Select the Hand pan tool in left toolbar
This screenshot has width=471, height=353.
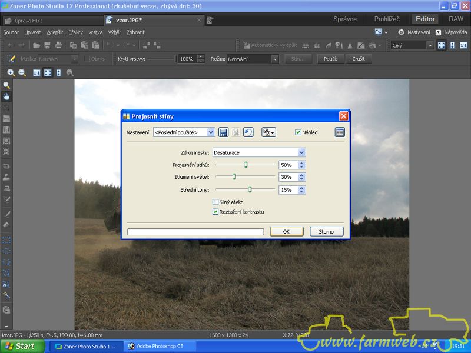(6, 96)
